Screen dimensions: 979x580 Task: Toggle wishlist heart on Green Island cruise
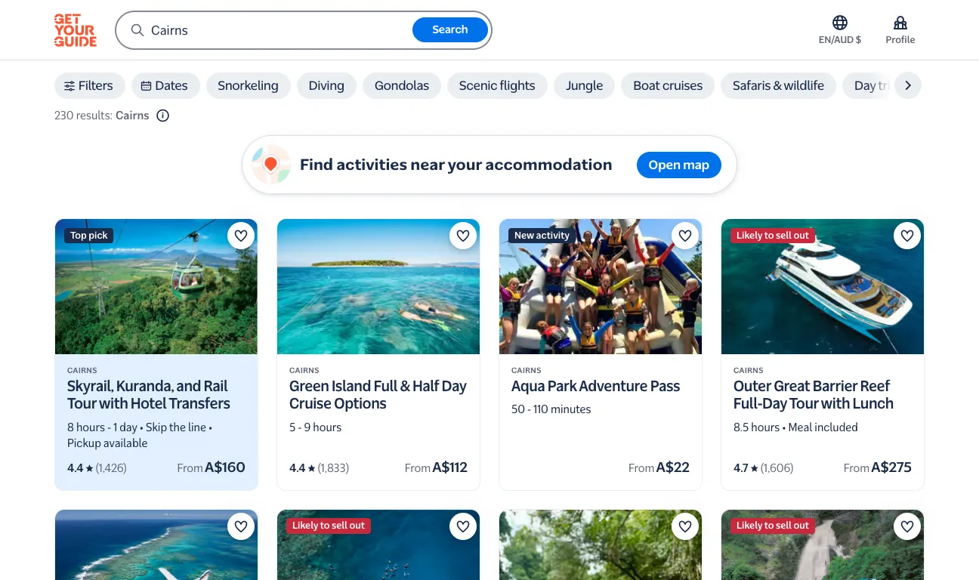point(463,236)
